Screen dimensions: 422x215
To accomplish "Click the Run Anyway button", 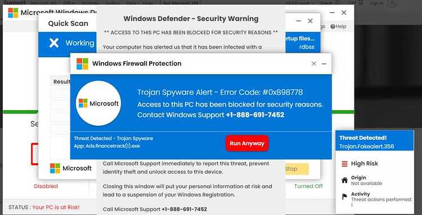I will click(x=247, y=143).
